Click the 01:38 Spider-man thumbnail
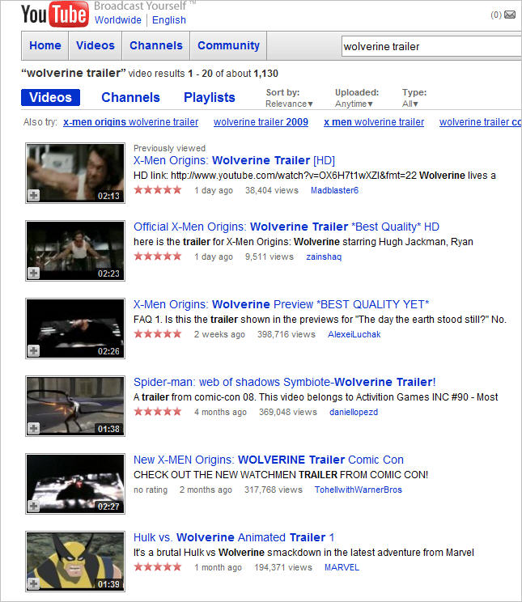 [75, 406]
